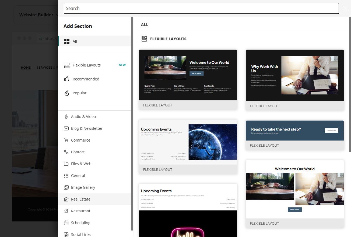Select the Why Work With Us layout
This screenshot has height=237, width=351.
pyautogui.click(x=295, y=80)
